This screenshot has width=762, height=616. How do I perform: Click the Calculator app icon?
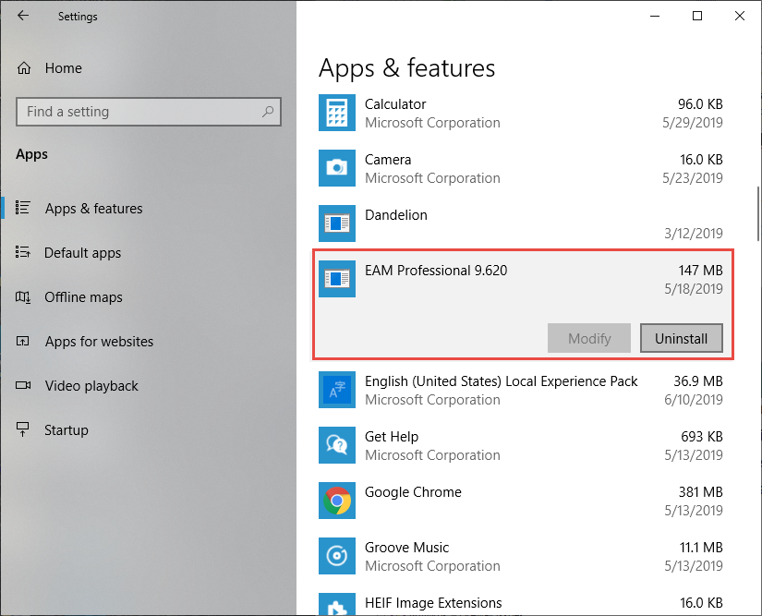click(337, 113)
